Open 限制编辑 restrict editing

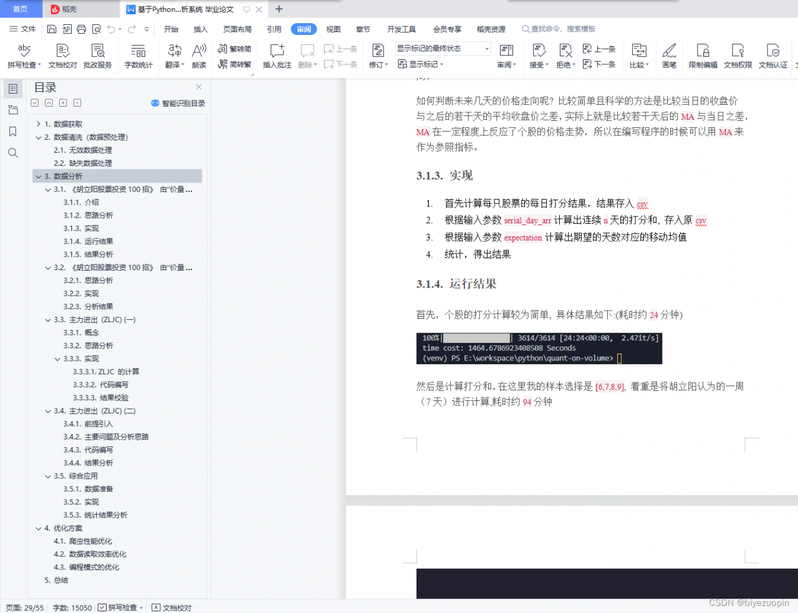pyautogui.click(x=702, y=55)
